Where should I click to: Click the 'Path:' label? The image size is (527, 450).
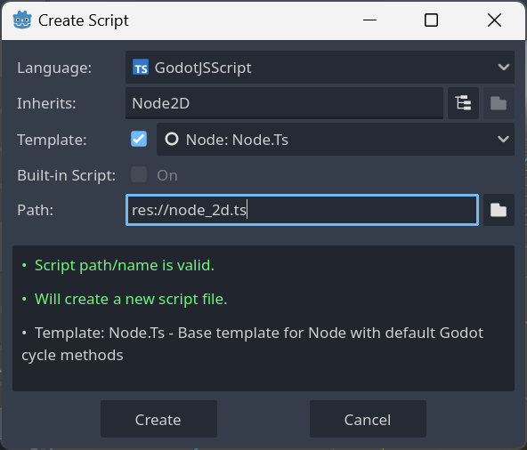pyautogui.click(x=36, y=210)
